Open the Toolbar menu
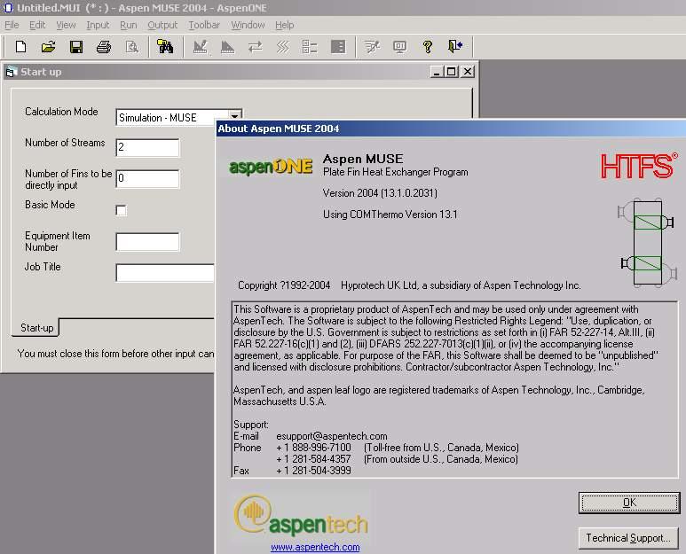This screenshot has height=554, width=686. coord(204,25)
